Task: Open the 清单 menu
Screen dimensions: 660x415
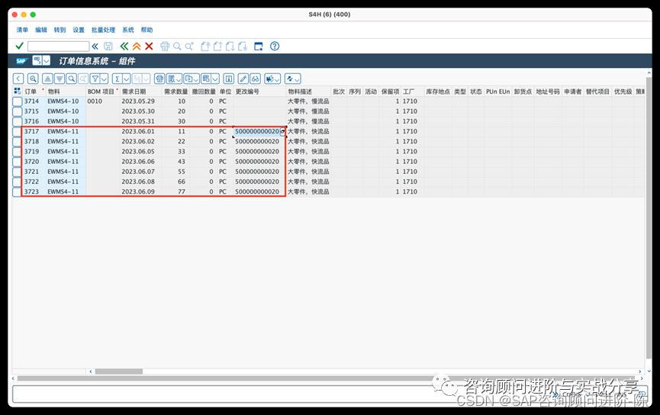Action: (22, 30)
